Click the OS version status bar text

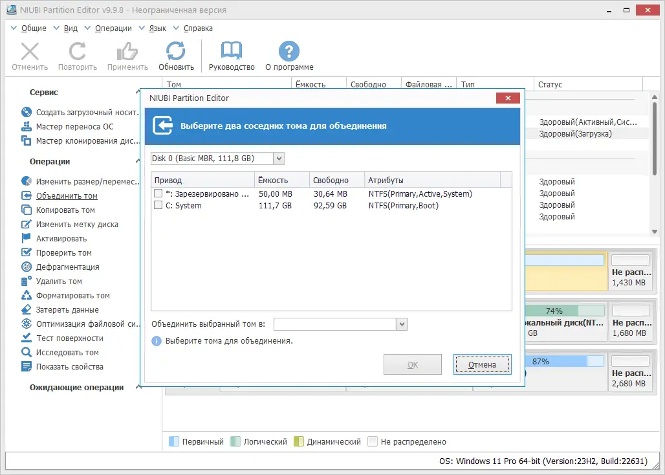pos(543,461)
